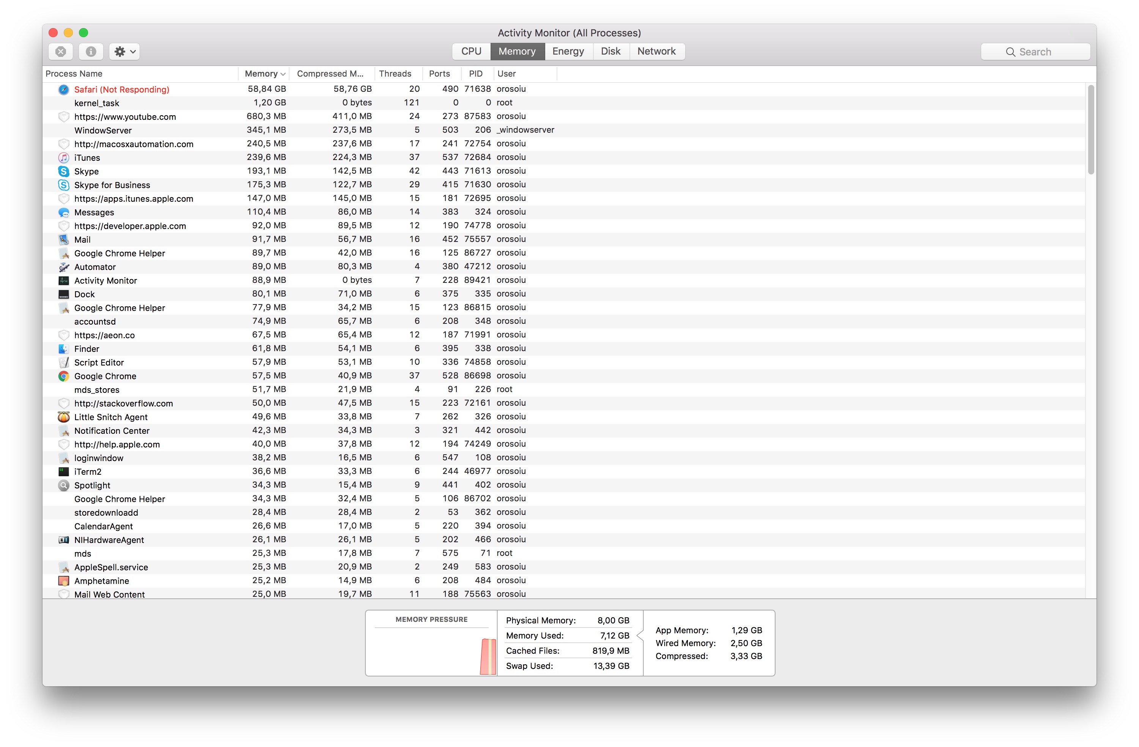Click the Finder face icon
The image size is (1139, 747).
pos(64,348)
